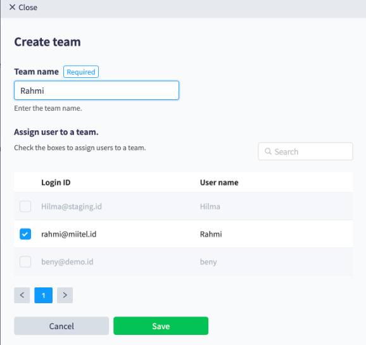Click the X icon beside Close
Viewport: 366px width, 345px height.
pyautogui.click(x=12, y=7)
